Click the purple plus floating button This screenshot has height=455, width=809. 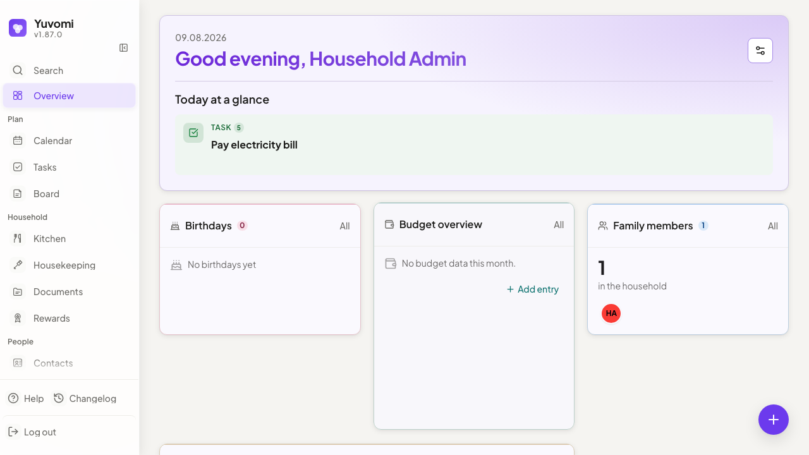click(774, 420)
